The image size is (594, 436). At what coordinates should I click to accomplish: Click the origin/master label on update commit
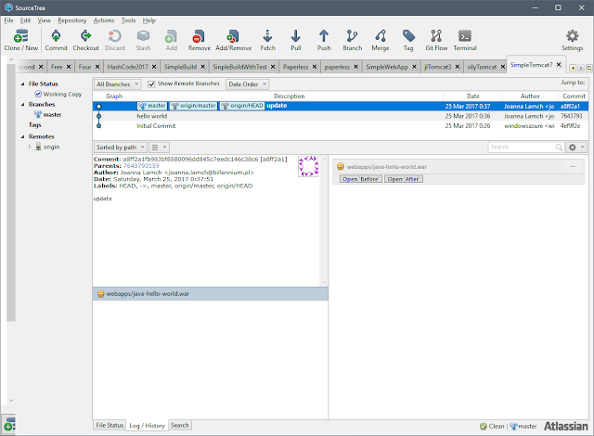(x=194, y=106)
